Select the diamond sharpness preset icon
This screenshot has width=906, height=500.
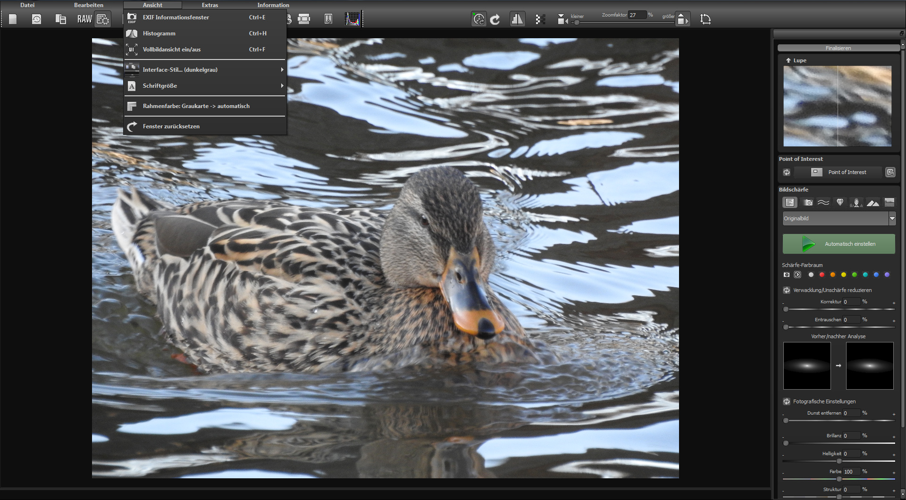click(840, 202)
